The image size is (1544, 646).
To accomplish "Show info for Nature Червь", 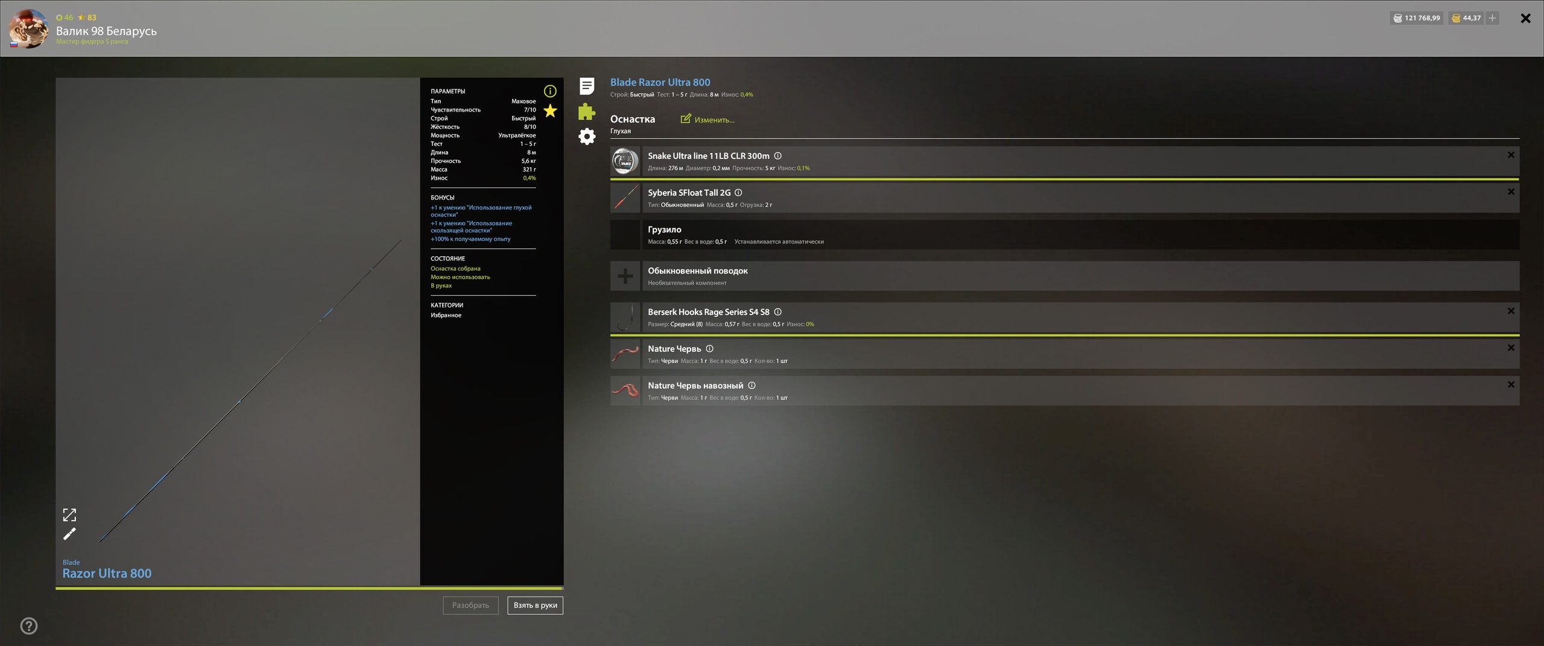I will (x=710, y=348).
